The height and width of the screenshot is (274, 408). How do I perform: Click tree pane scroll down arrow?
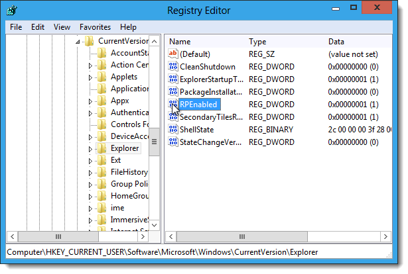click(155, 225)
